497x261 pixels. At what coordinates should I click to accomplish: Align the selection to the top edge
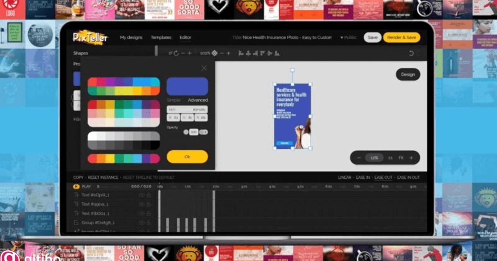(x=263, y=53)
